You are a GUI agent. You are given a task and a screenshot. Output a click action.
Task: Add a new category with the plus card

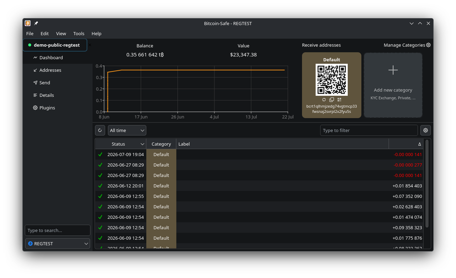pyautogui.click(x=393, y=85)
